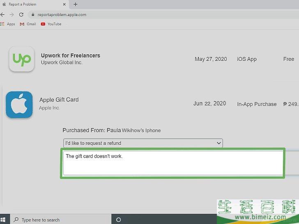Click the Purchased From device text
Screen dimensions: 299x224
point(112,130)
